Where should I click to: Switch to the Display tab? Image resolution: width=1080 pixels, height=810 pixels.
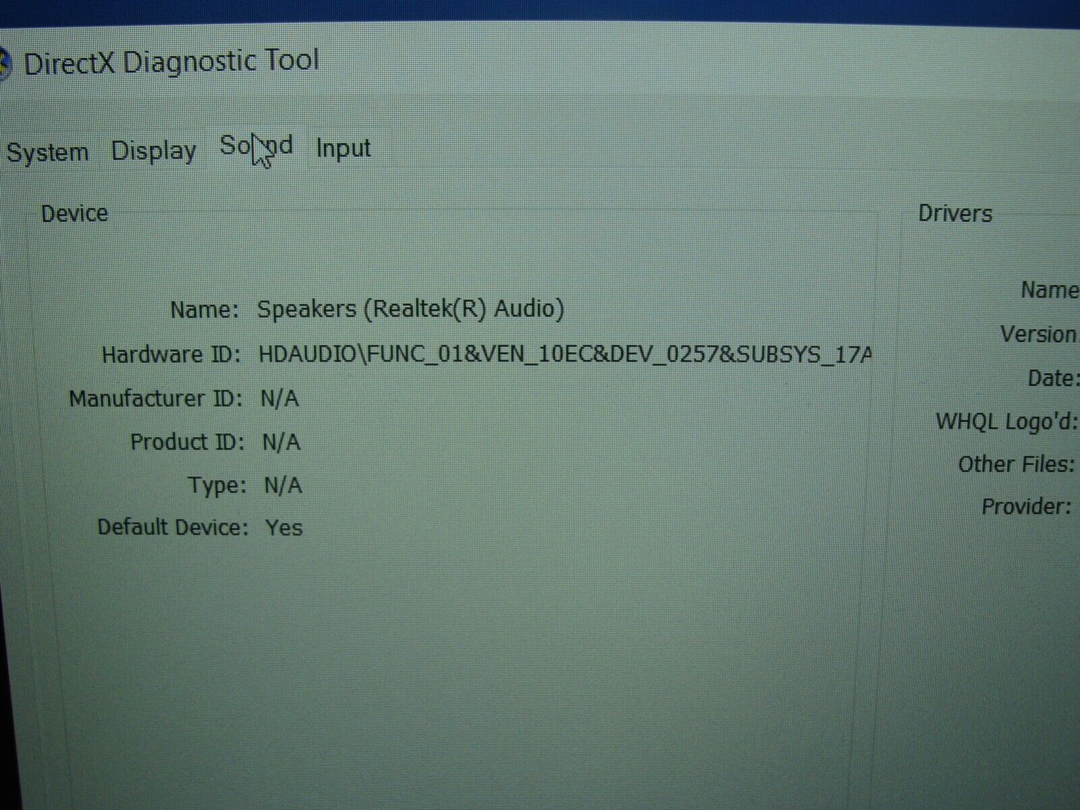click(154, 151)
